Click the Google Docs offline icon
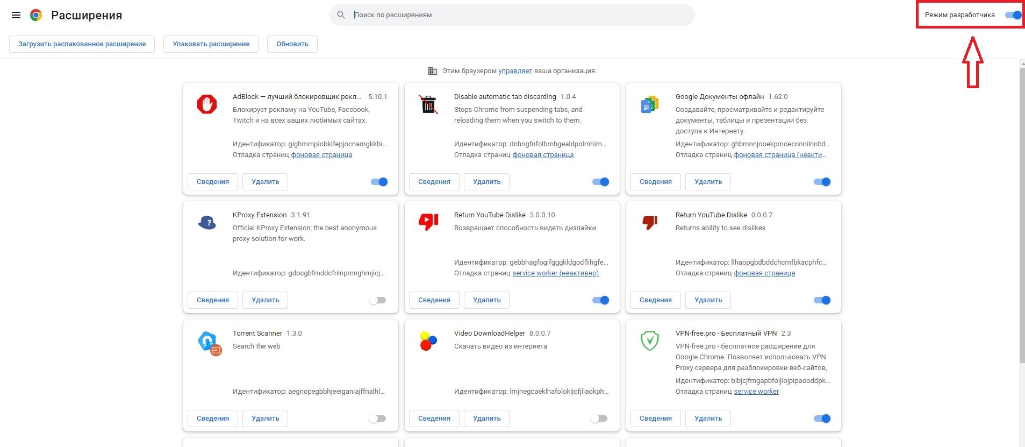Screen dimensions: 1025x447 click(650, 104)
